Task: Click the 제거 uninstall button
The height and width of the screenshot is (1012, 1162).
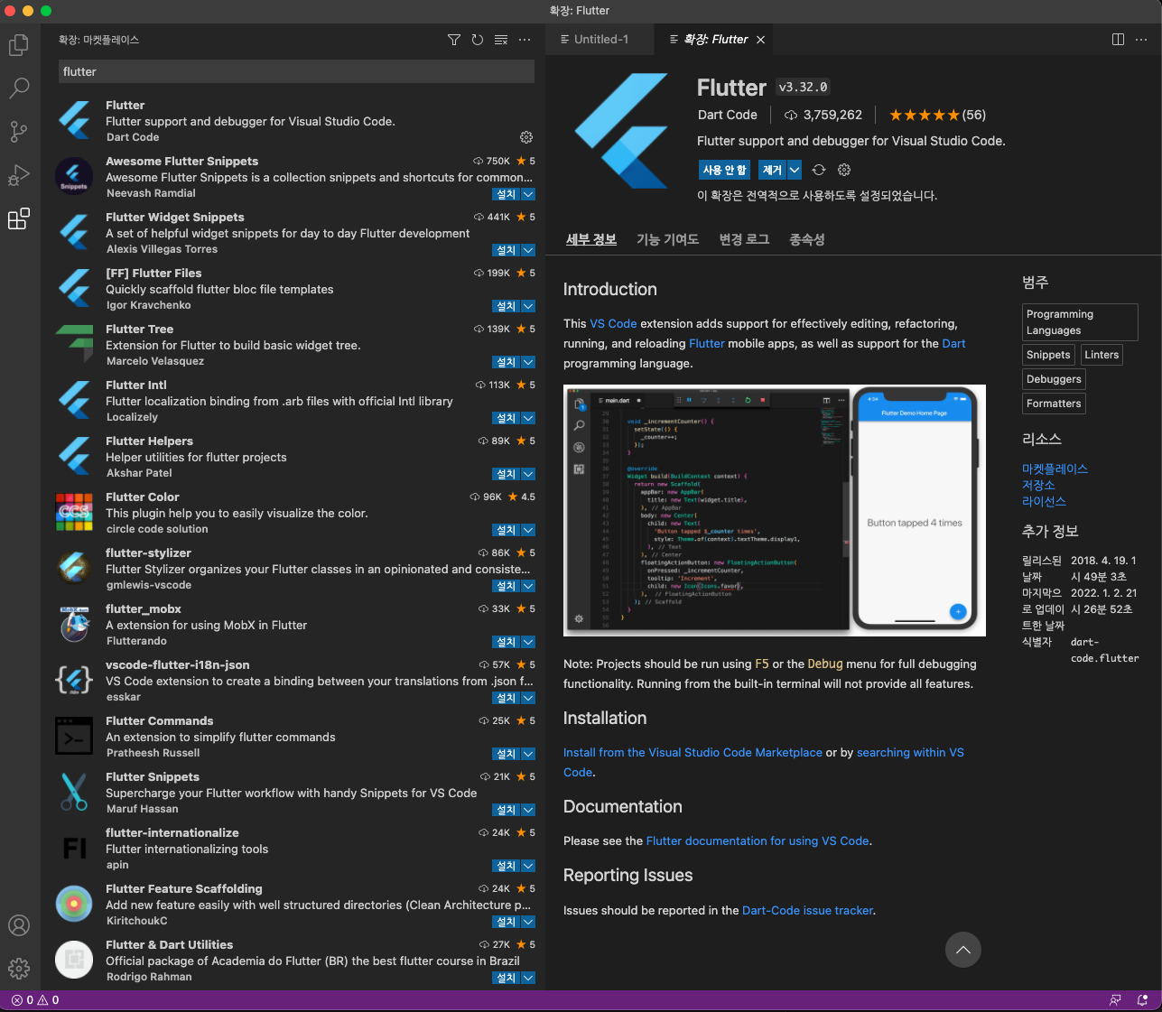Action: click(x=772, y=170)
